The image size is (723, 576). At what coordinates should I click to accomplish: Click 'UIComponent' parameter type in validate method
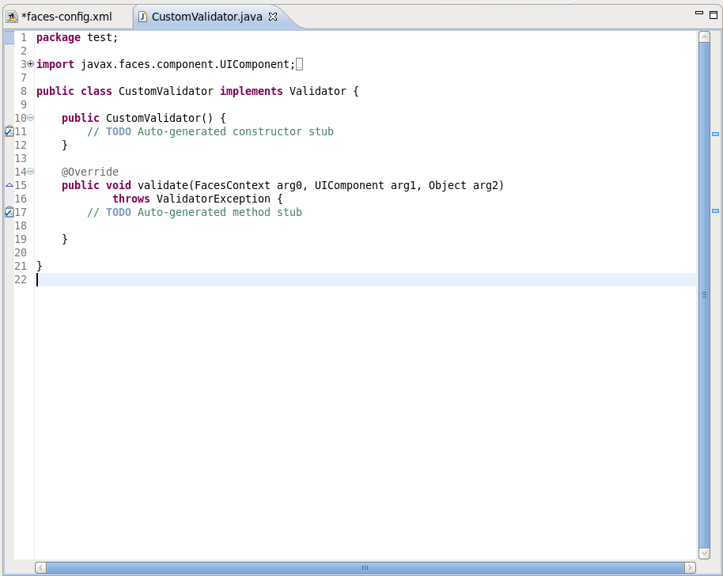click(x=349, y=185)
